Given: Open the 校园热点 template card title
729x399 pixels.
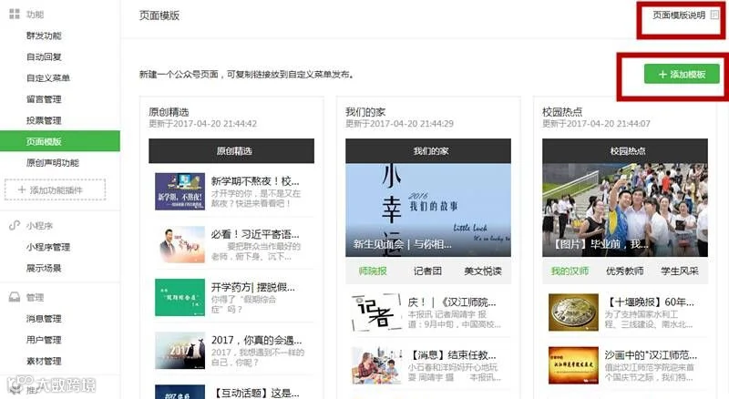Looking at the screenshot, I should 562,112.
